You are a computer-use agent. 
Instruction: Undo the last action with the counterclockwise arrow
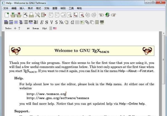[88, 15]
